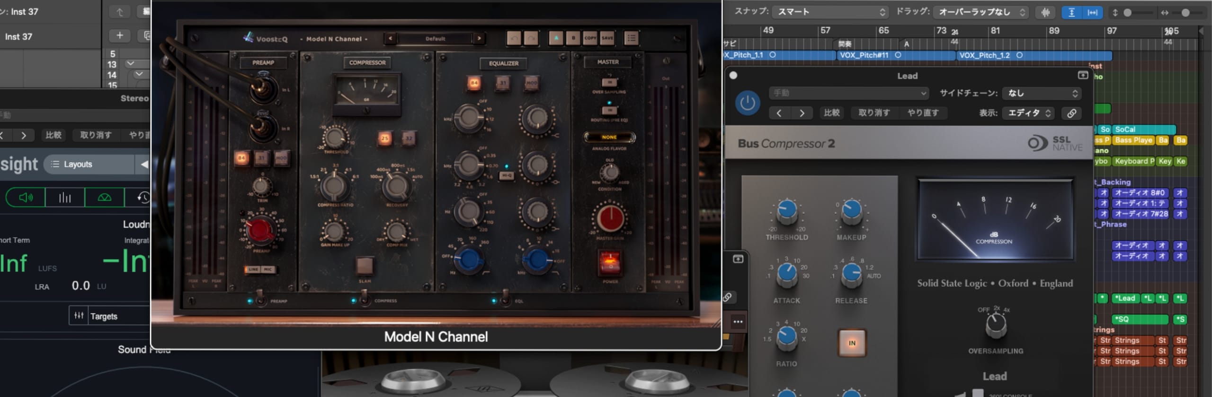
Task: Toggle the horizontal auto zoom icon
Action: [1093, 13]
